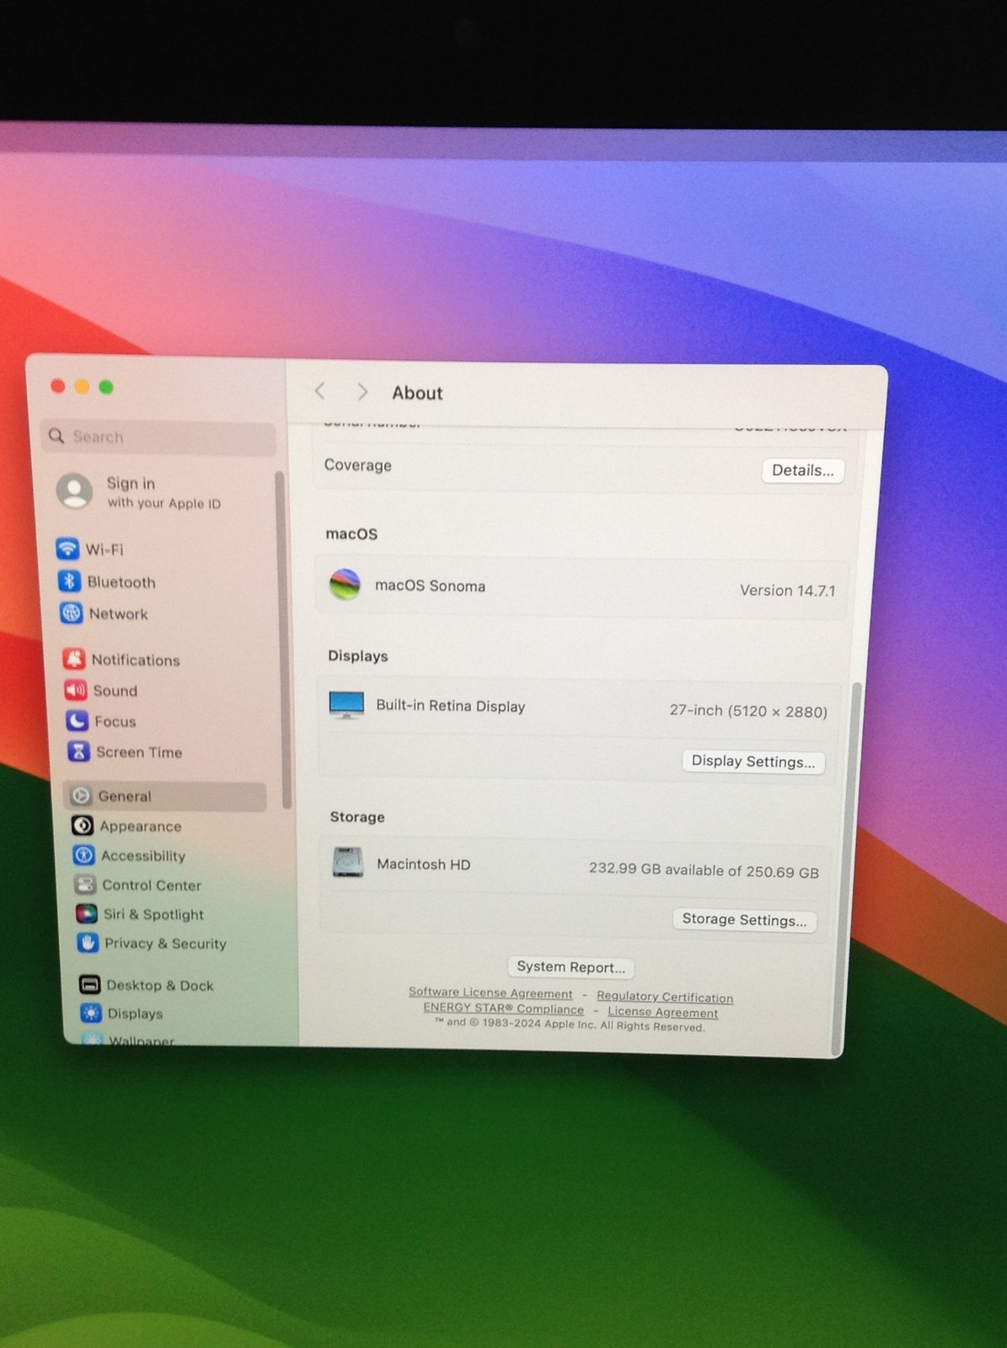Open Wi-Fi settings icon in sidebar
The width and height of the screenshot is (1007, 1348).
(67, 548)
